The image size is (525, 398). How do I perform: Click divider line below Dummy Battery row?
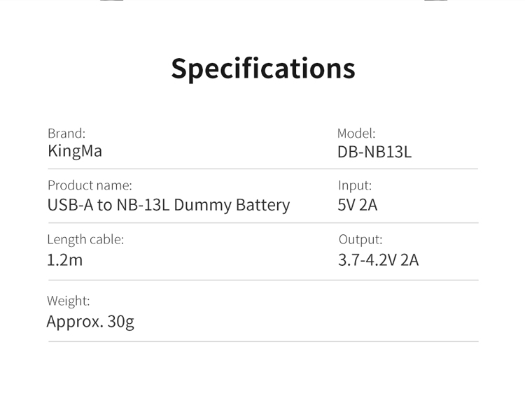(263, 222)
